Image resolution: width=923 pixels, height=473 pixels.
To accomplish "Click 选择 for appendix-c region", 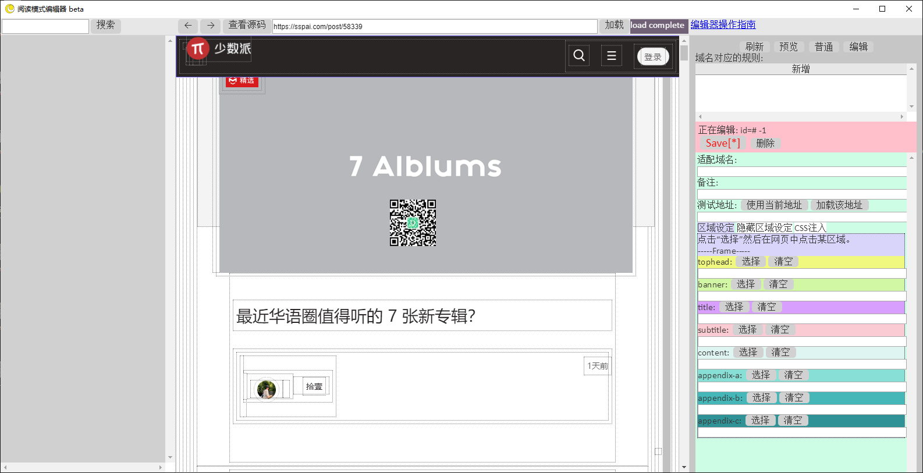I will click(760, 421).
